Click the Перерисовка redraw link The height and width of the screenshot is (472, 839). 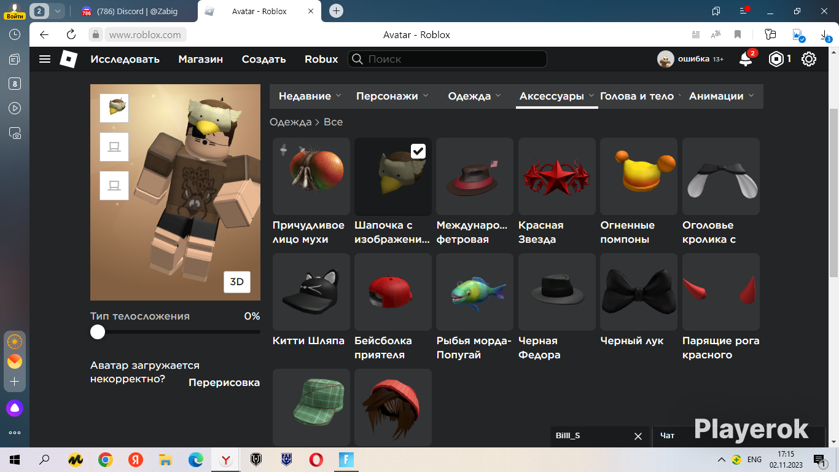224,382
